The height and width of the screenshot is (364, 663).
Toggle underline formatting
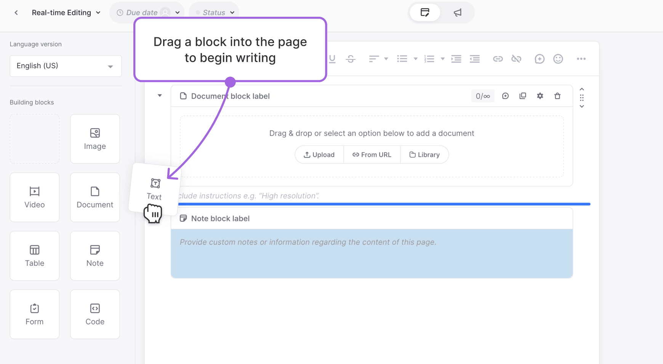332,59
